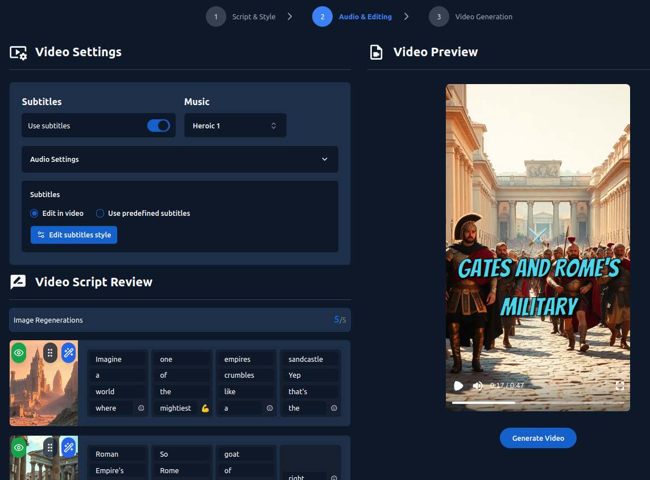The width and height of the screenshot is (650, 480).
Task: Open emoji picker beside 'the' in sandcastle group
Action: tap(334, 408)
